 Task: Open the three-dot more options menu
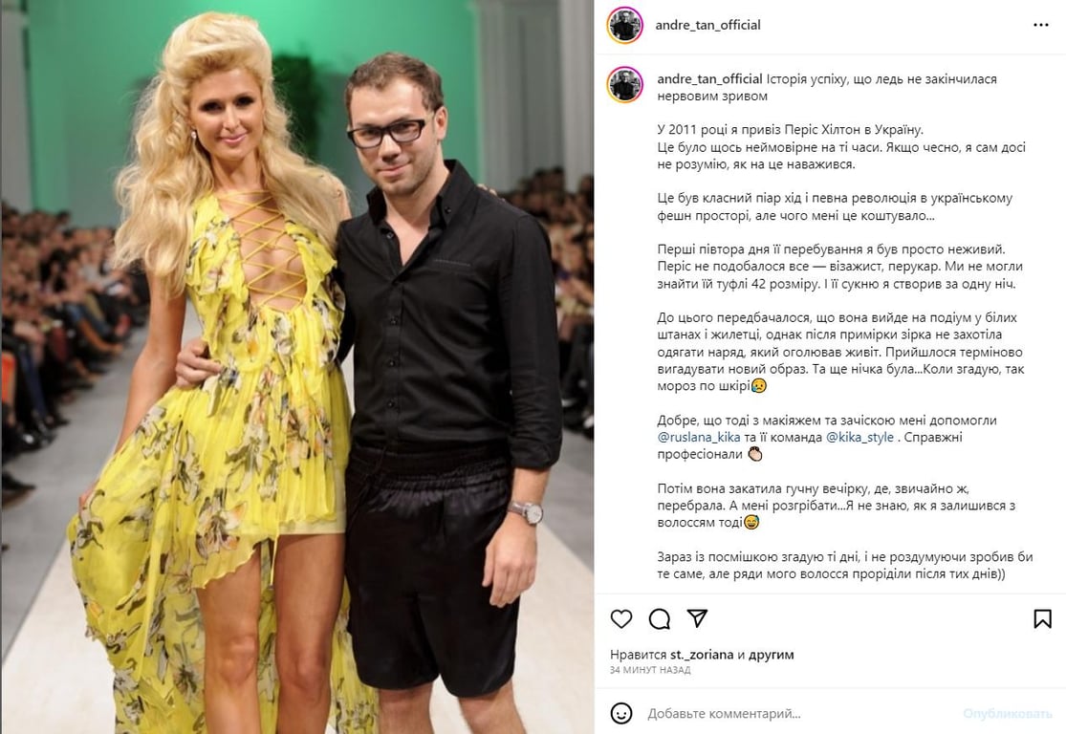(1040, 25)
